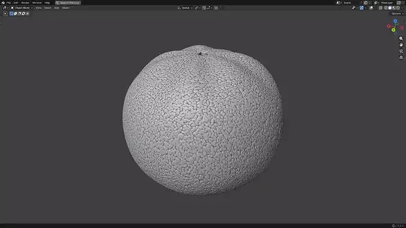The height and width of the screenshot is (228, 406).
Task: Toggle the viewport overlays
Action: click(x=371, y=8)
